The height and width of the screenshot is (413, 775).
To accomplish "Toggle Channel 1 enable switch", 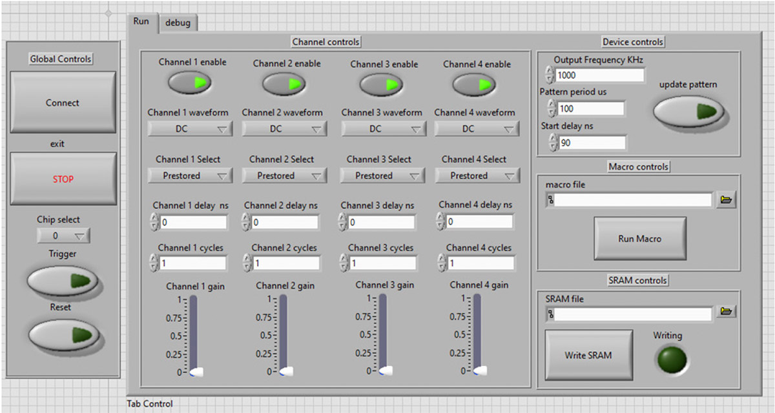I will tap(191, 83).
